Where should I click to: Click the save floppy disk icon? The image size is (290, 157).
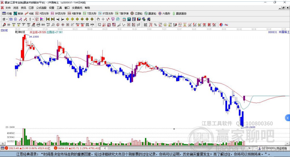[x=139, y=19]
